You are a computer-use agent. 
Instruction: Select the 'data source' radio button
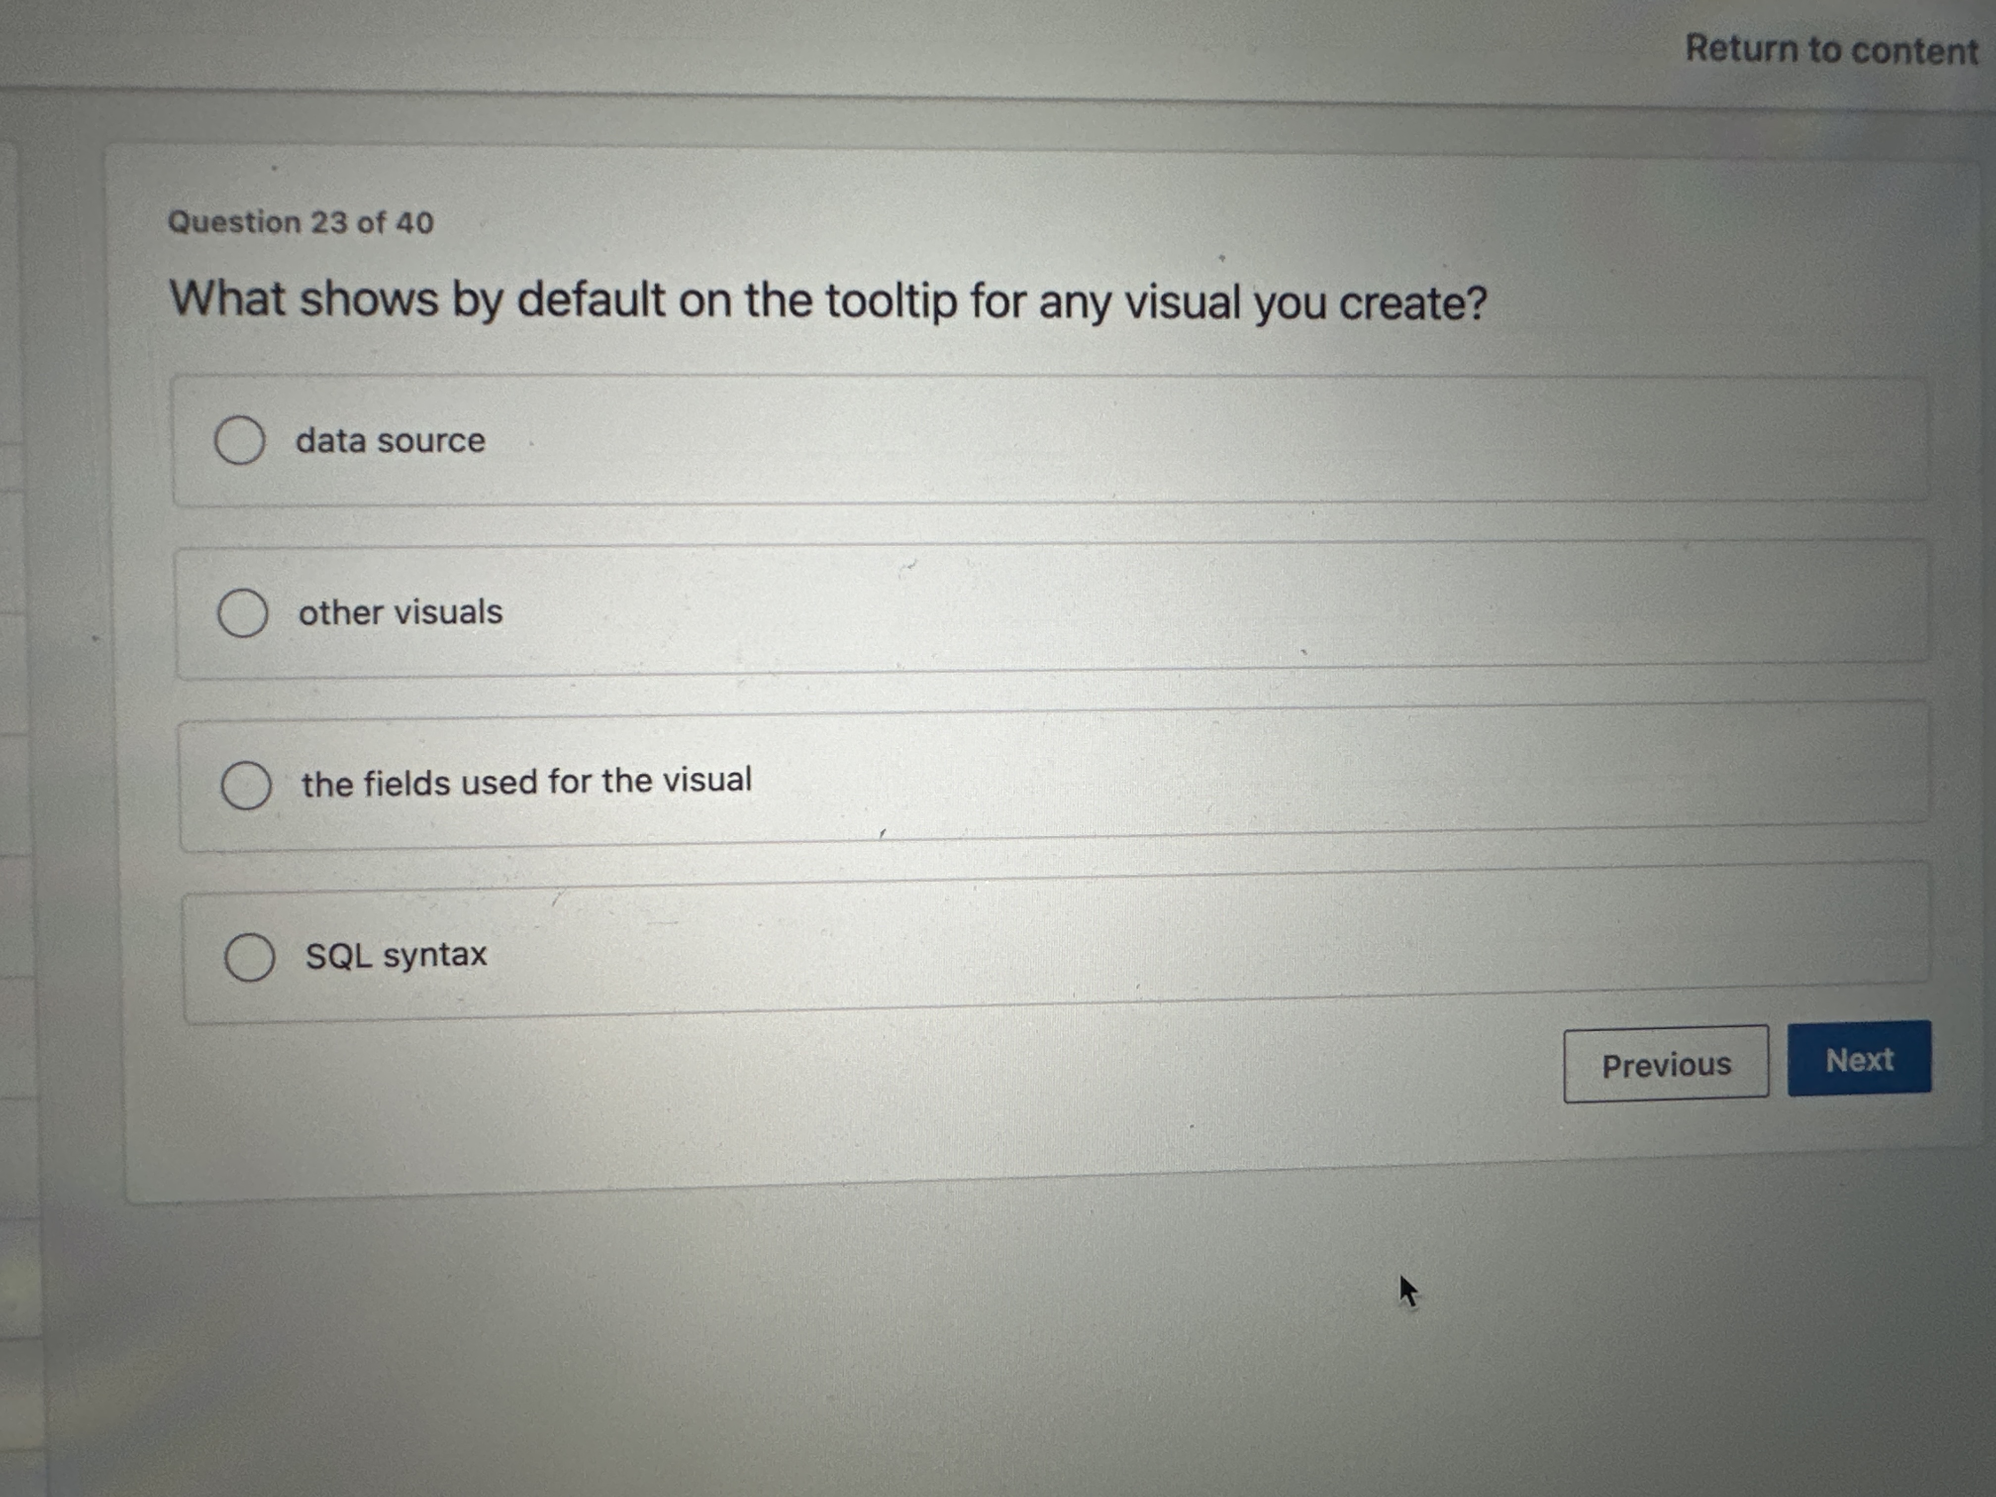[239, 441]
